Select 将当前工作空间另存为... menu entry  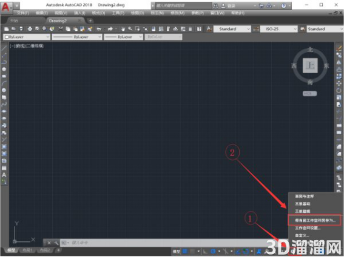315,220
